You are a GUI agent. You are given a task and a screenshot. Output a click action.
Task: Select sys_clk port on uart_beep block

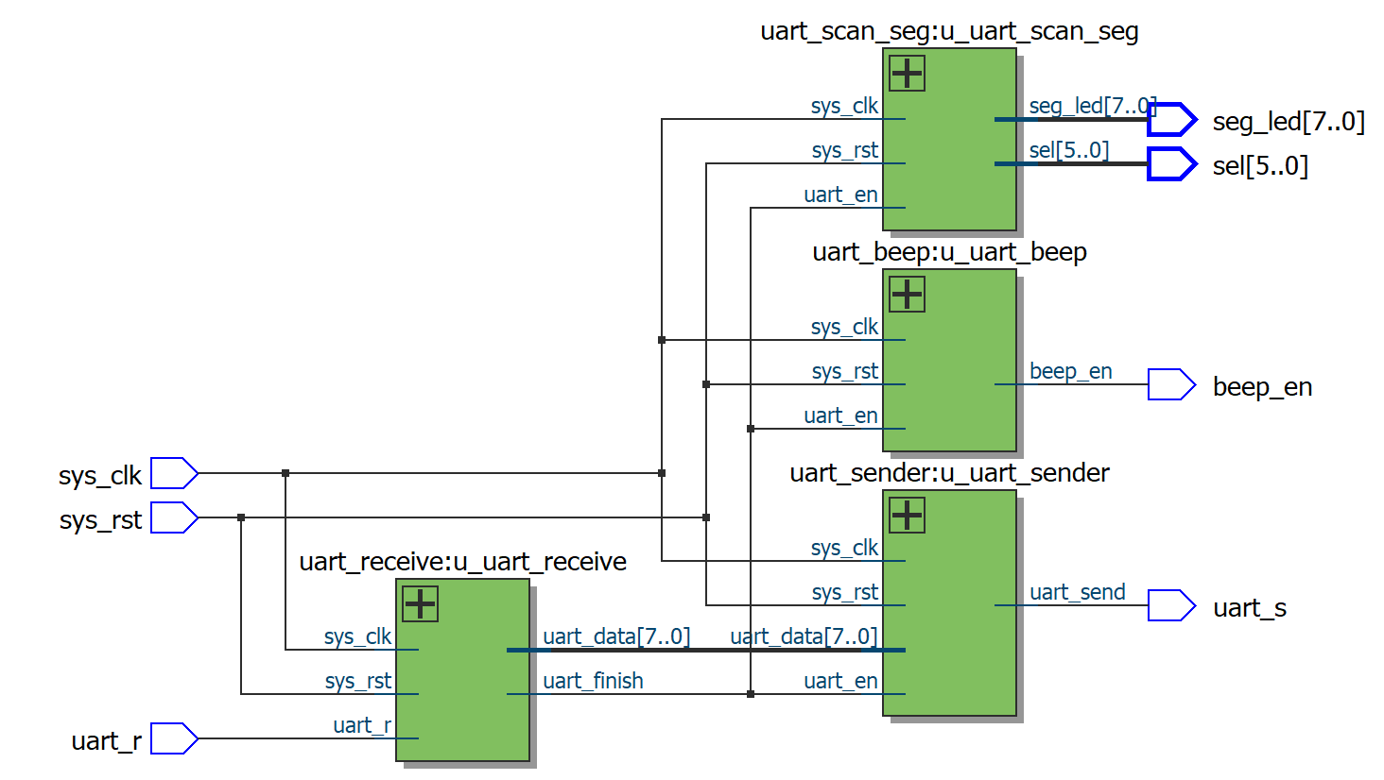(844, 327)
